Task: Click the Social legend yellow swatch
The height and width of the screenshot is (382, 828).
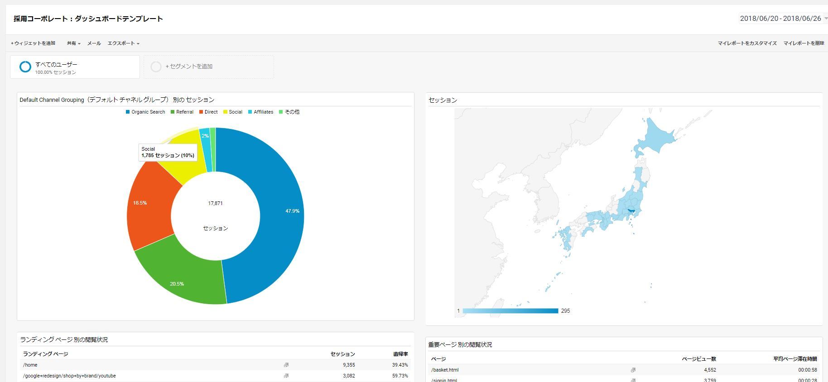Action: [225, 112]
